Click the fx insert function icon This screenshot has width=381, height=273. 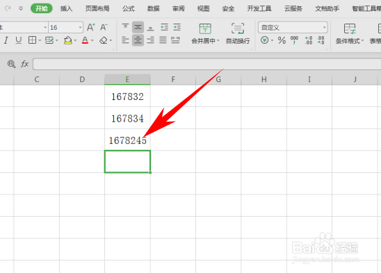pyautogui.click(x=24, y=64)
